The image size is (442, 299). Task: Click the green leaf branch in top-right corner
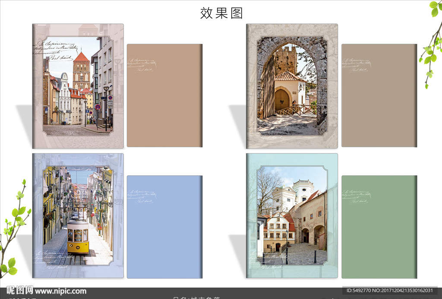pyautogui.click(x=432, y=43)
